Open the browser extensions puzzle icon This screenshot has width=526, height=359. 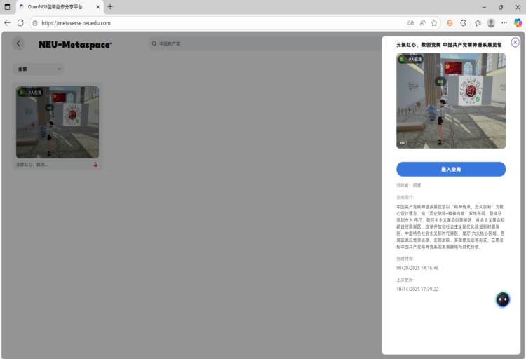pyautogui.click(x=463, y=22)
